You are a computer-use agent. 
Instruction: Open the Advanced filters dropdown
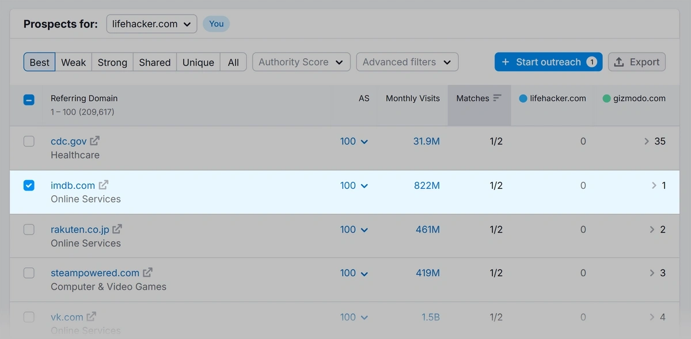(407, 62)
